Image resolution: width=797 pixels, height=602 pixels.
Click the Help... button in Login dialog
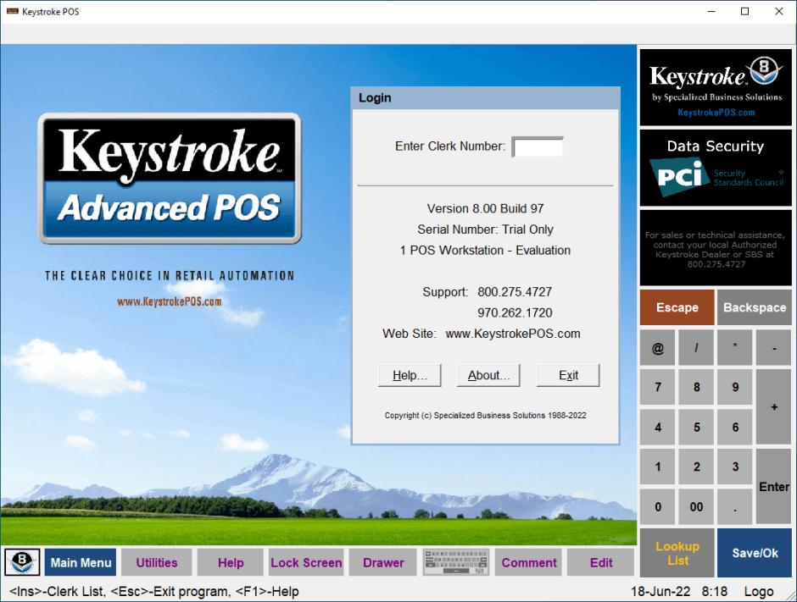[x=410, y=375]
